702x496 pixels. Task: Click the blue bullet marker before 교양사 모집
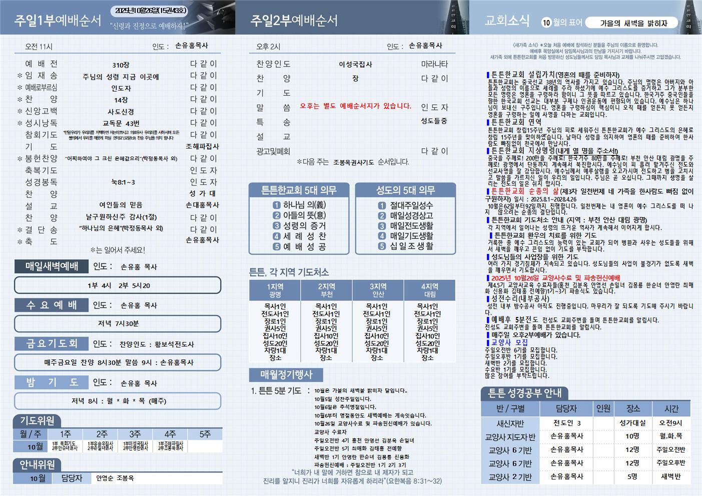pos(488,342)
